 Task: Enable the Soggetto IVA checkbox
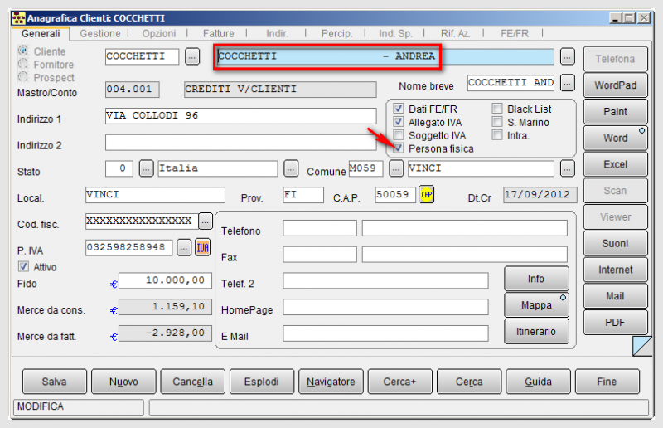(x=399, y=135)
